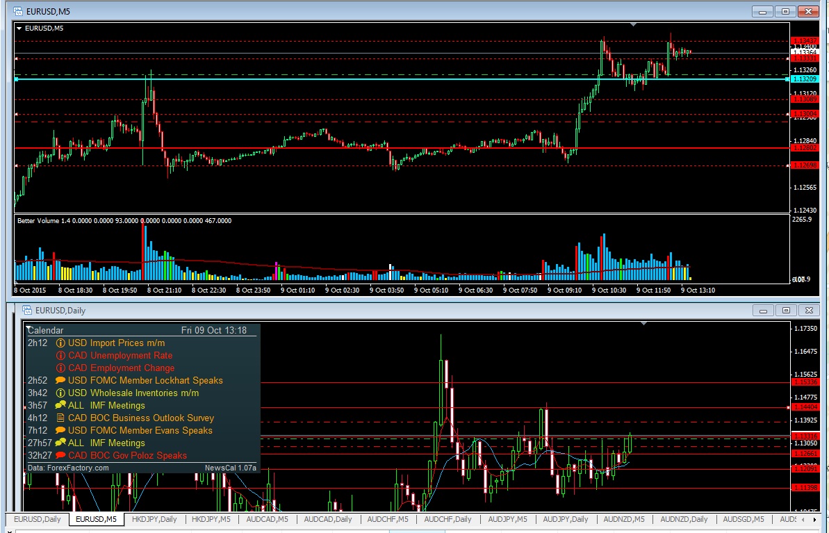This screenshot has height=533, width=829.
Task: Click the 9 Oct 10:30 time axis label
Action: click(x=609, y=290)
